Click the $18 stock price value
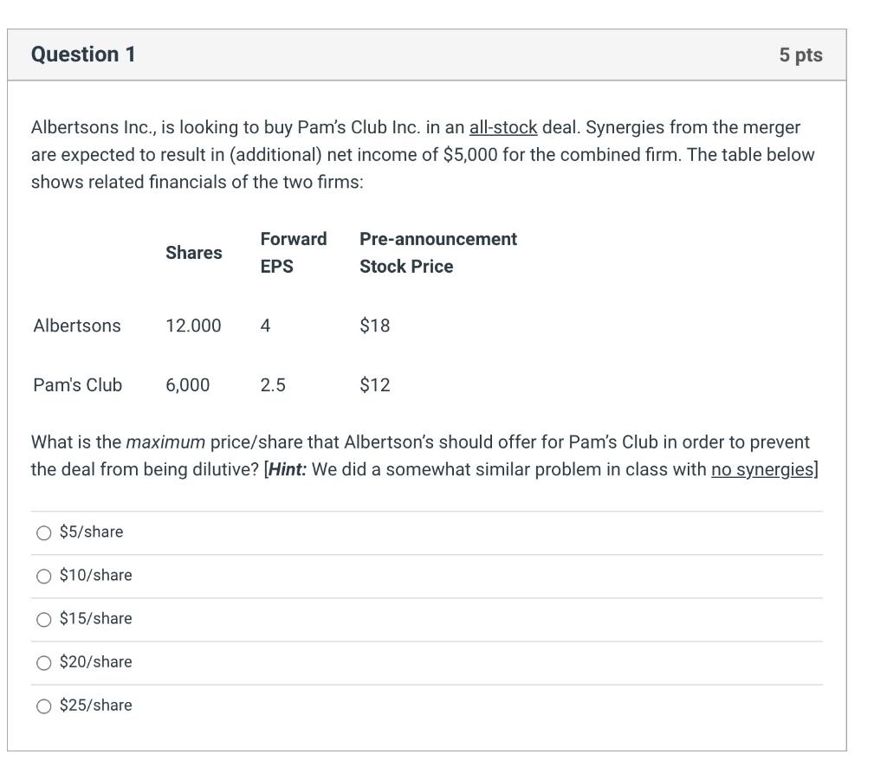The image size is (887, 780). click(x=374, y=326)
